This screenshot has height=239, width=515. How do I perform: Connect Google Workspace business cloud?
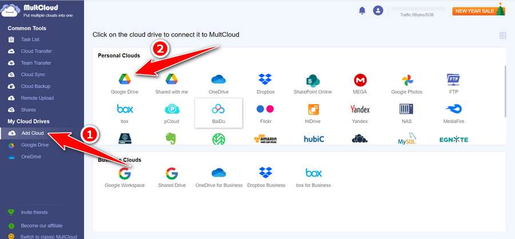(x=125, y=177)
